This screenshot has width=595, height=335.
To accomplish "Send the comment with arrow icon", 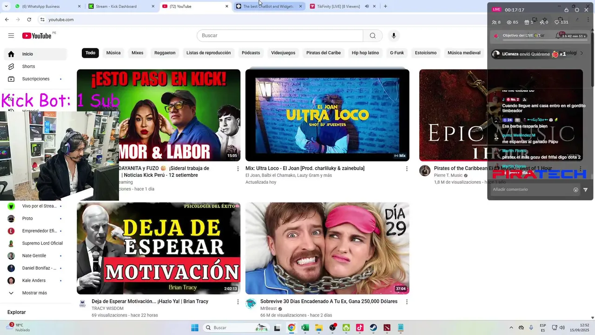I will [x=585, y=190].
